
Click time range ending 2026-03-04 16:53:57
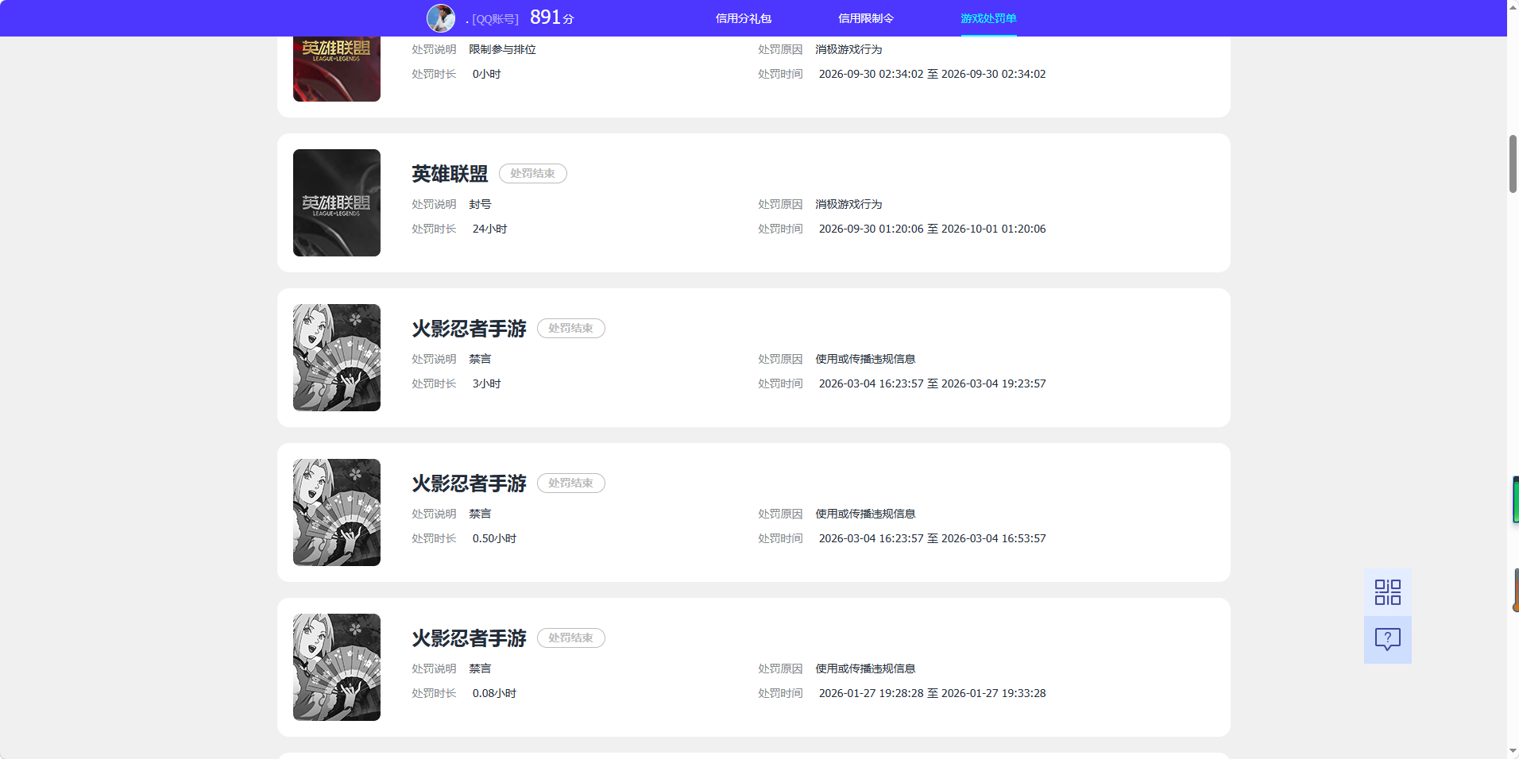(932, 538)
